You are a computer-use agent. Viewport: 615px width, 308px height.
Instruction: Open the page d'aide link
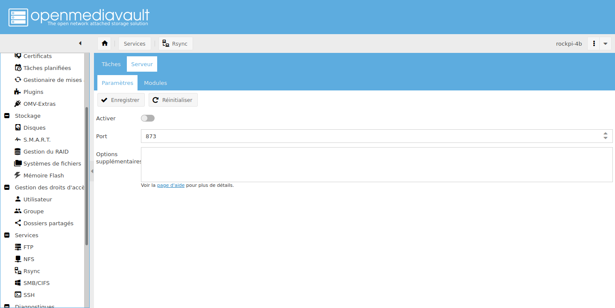pos(171,185)
